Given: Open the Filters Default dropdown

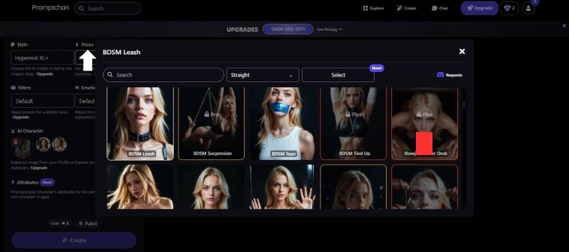Looking at the screenshot, I should click(x=42, y=101).
